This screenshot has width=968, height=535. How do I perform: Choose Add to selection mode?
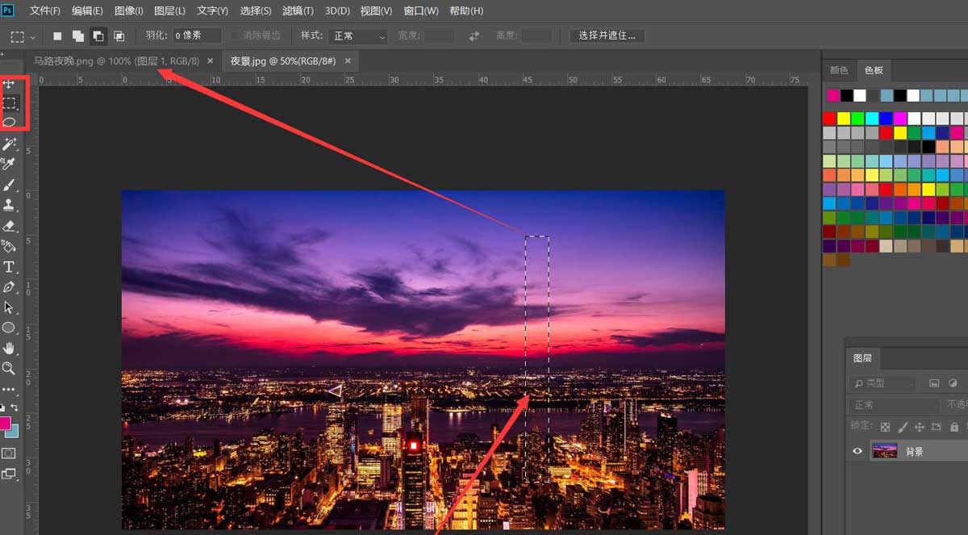(77, 36)
